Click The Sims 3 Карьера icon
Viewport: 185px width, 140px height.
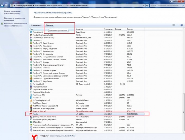[x=31, y=62]
